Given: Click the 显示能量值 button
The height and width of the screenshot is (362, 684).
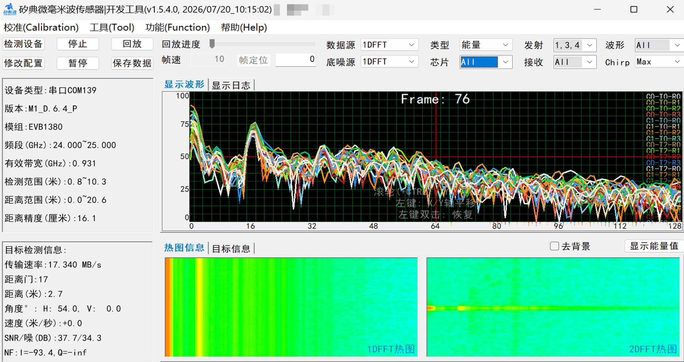Looking at the screenshot, I should (x=654, y=246).
